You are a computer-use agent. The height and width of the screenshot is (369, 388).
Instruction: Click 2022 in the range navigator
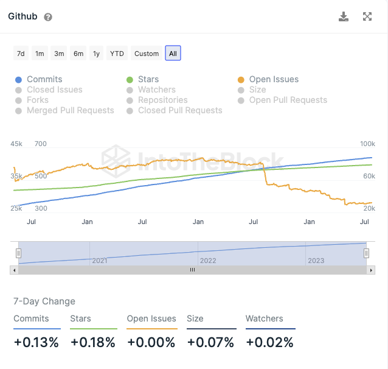(x=208, y=261)
